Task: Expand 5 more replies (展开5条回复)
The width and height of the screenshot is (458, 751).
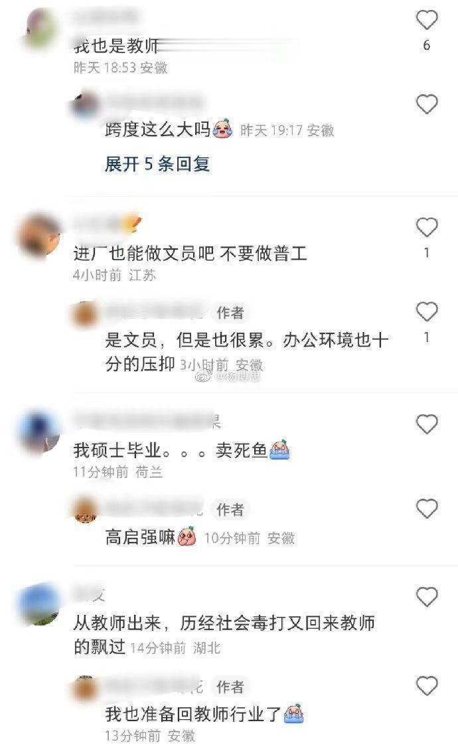Action: [x=157, y=164]
